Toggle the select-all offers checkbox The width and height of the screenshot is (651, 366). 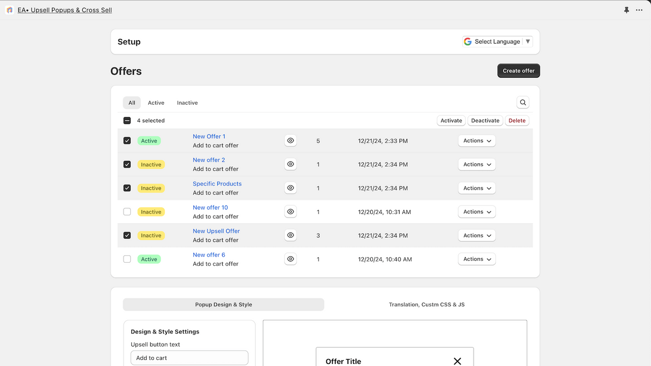click(x=127, y=120)
